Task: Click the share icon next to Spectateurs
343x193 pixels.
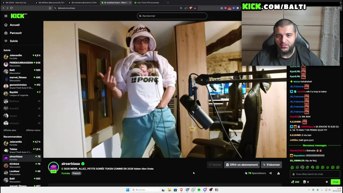Action: pyautogui.click(x=270, y=173)
